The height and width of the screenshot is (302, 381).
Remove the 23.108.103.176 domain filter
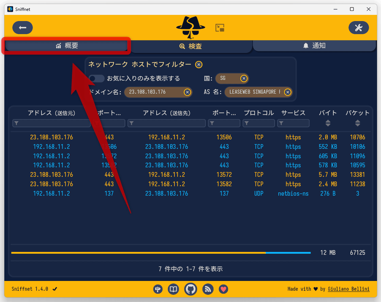tap(187, 92)
